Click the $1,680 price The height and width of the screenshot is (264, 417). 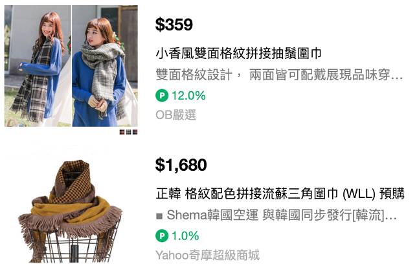181,165
